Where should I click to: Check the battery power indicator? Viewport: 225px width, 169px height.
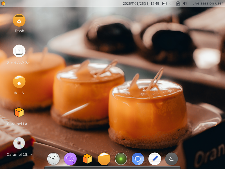coord(178,3)
